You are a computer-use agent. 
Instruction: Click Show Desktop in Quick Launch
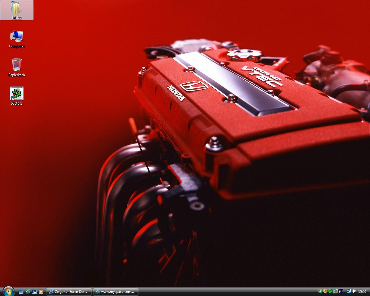click(21, 292)
